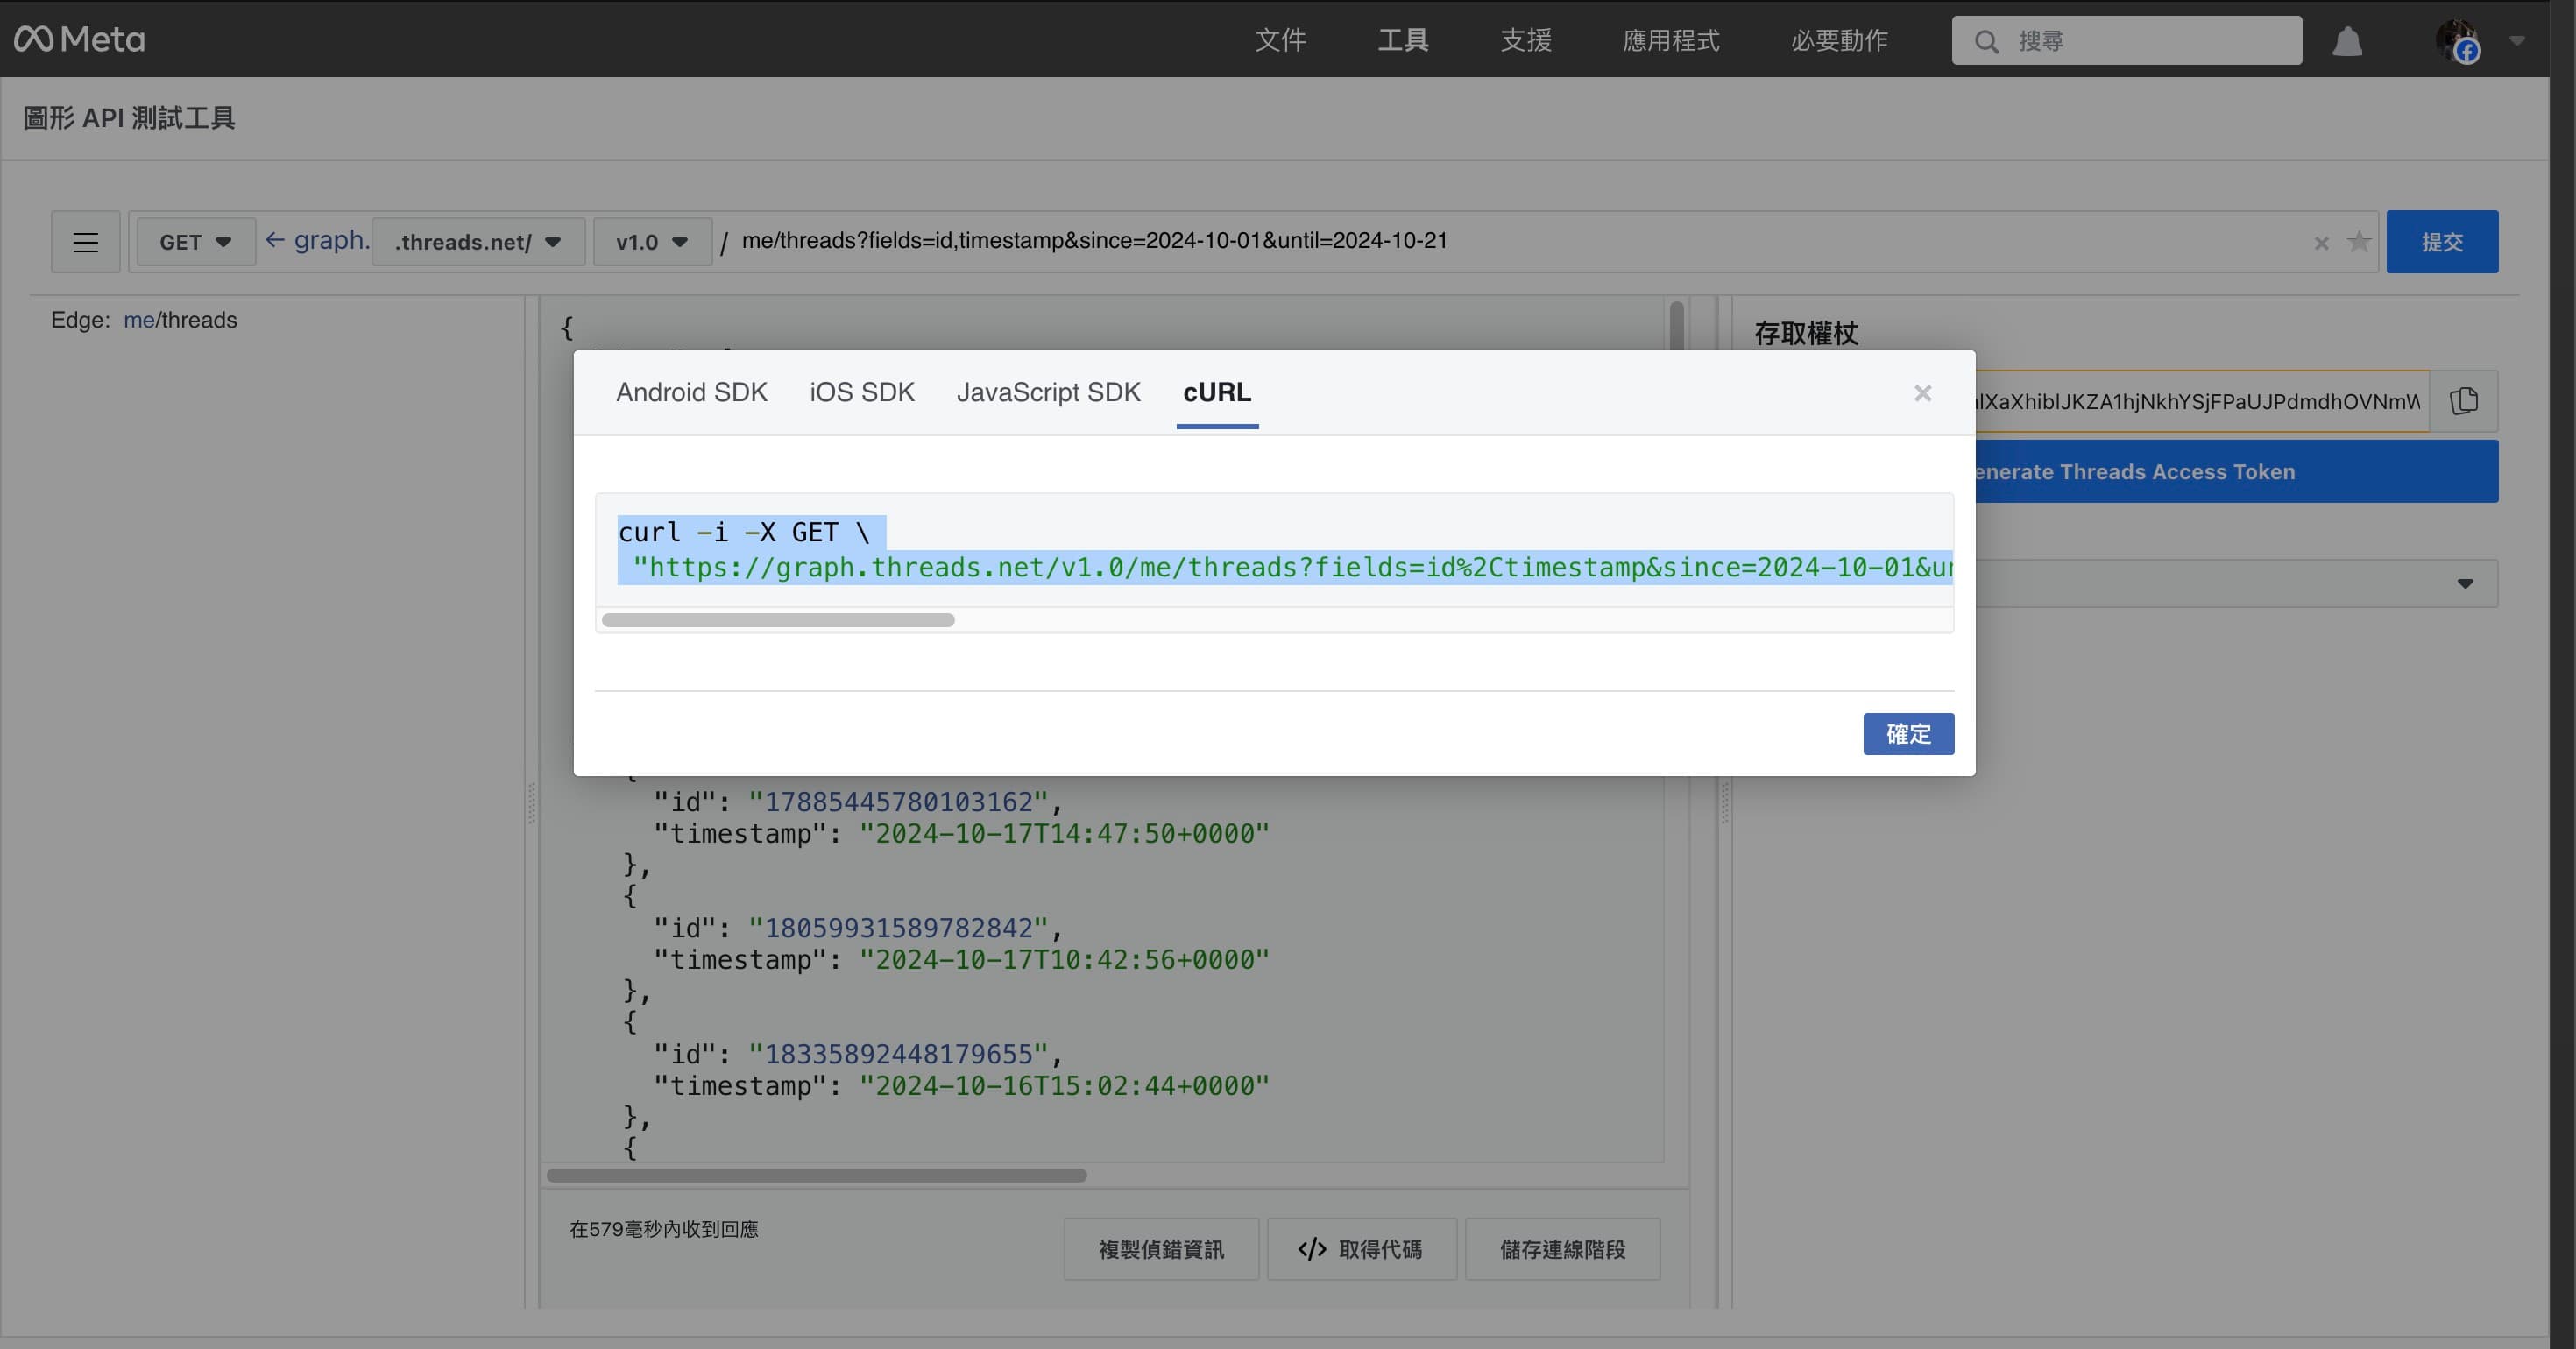Close the code snippet dialog
Screen dimensions: 2576x1349
click(x=1922, y=393)
